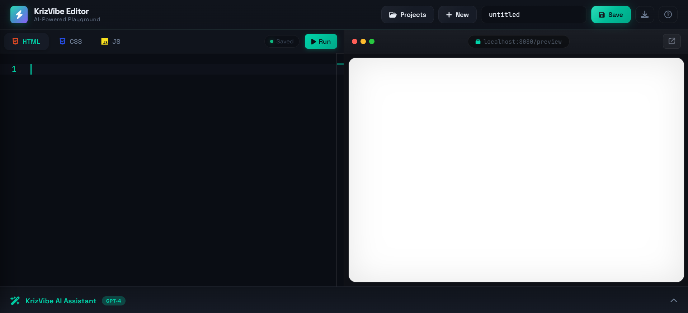Image resolution: width=688 pixels, height=313 pixels.
Task: Click the editor minimap scrollbar
Action: point(340,170)
